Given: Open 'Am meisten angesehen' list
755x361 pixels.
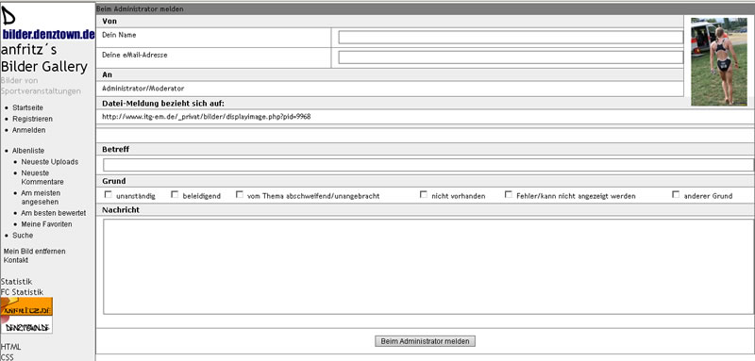Looking at the screenshot, I should [x=41, y=198].
